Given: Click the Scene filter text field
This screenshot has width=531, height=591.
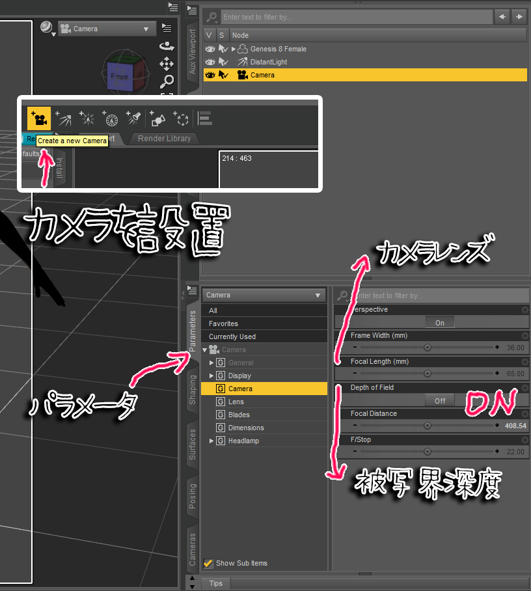Looking at the screenshot, I should (357, 17).
